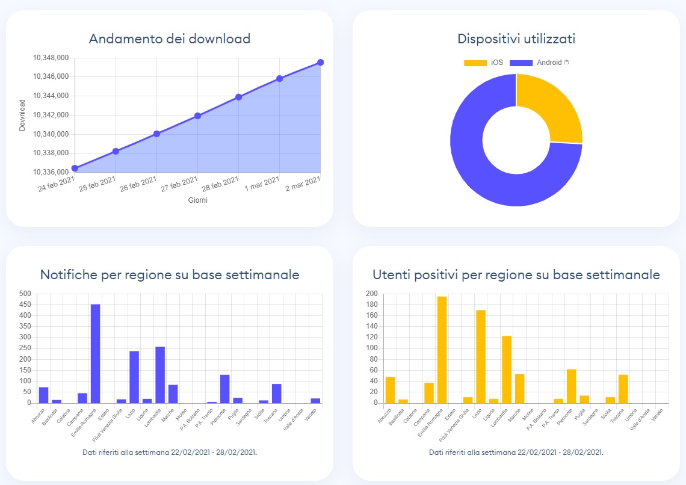Click the yellow iOS segment of the donut
This screenshot has width=686, height=485.
pos(554,108)
